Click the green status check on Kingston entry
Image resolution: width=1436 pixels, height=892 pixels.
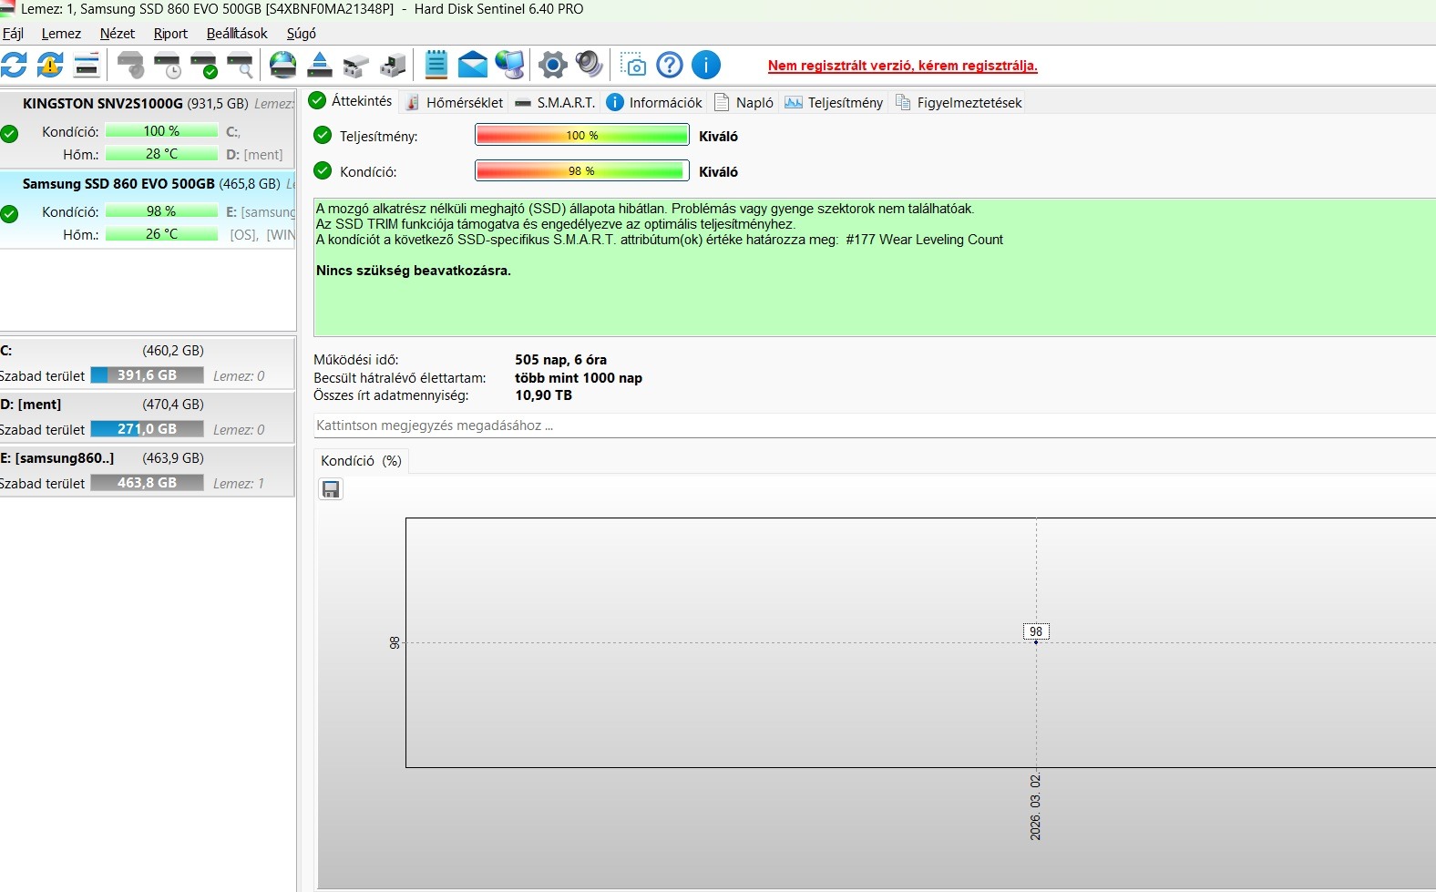click(x=9, y=134)
